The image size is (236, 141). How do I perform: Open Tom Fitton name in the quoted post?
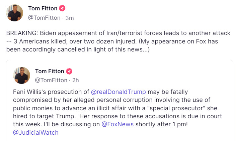point(50,71)
